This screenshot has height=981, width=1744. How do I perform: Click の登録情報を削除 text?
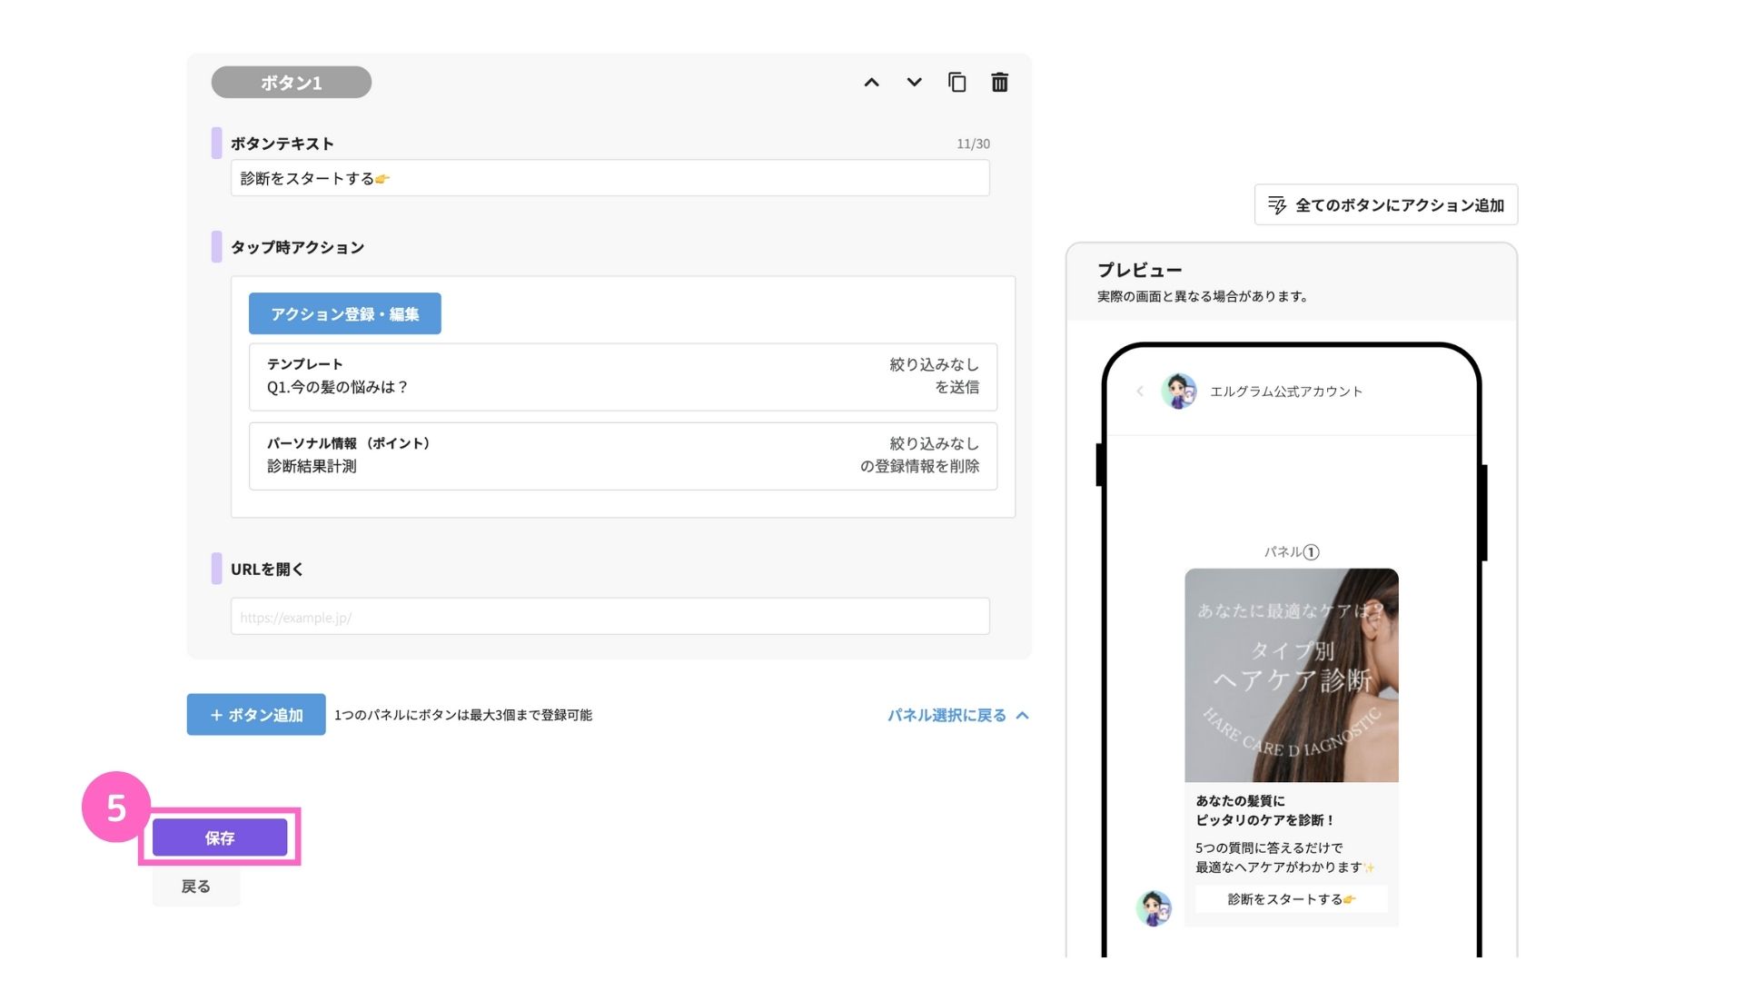(919, 466)
